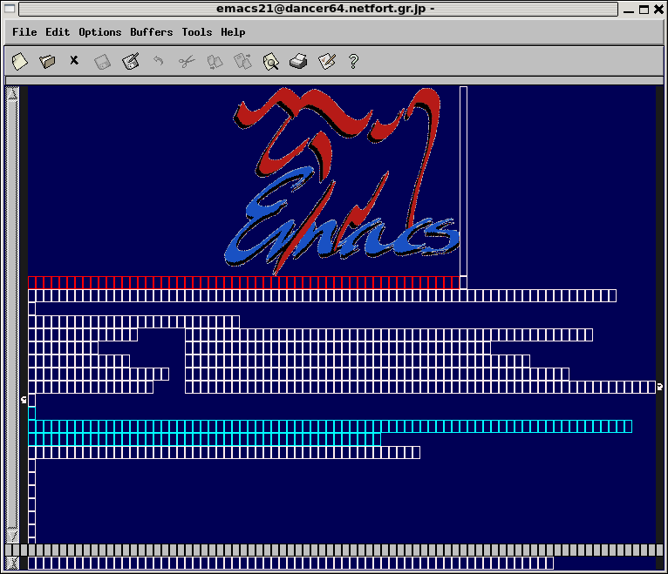668x574 pixels.
Task: Open the File menu
Action: 24,32
